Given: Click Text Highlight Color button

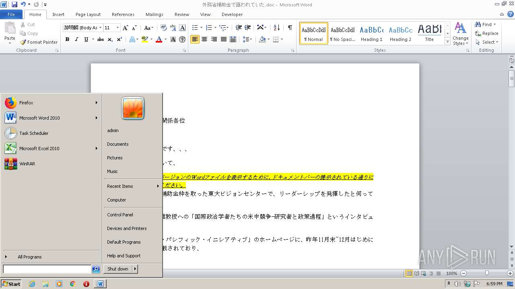Looking at the screenshot, I should 145,39.
